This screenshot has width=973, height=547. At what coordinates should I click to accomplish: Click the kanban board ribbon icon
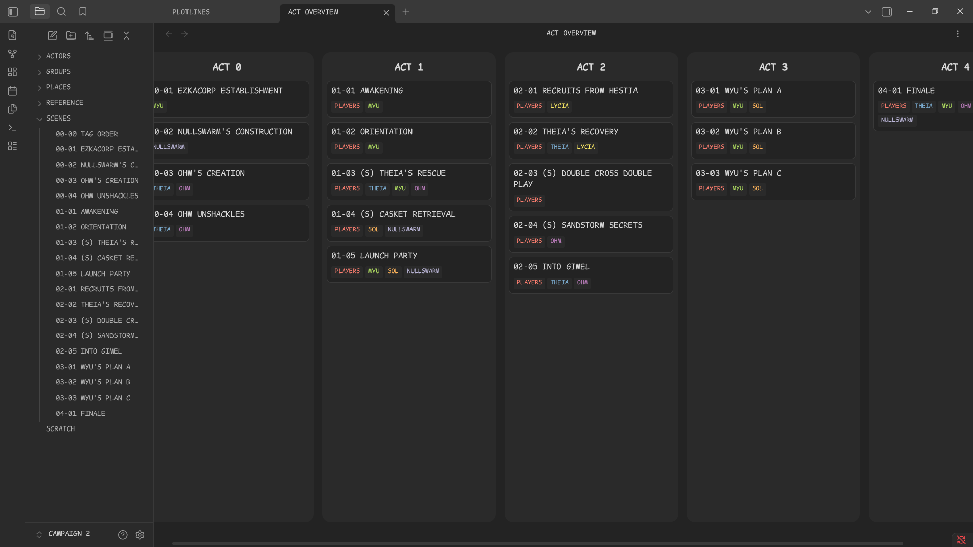click(x=13, y=146)
